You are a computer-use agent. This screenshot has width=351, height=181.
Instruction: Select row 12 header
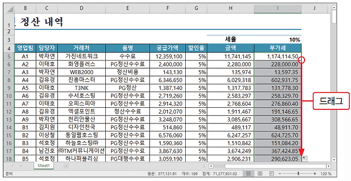[x=9, y=111]
